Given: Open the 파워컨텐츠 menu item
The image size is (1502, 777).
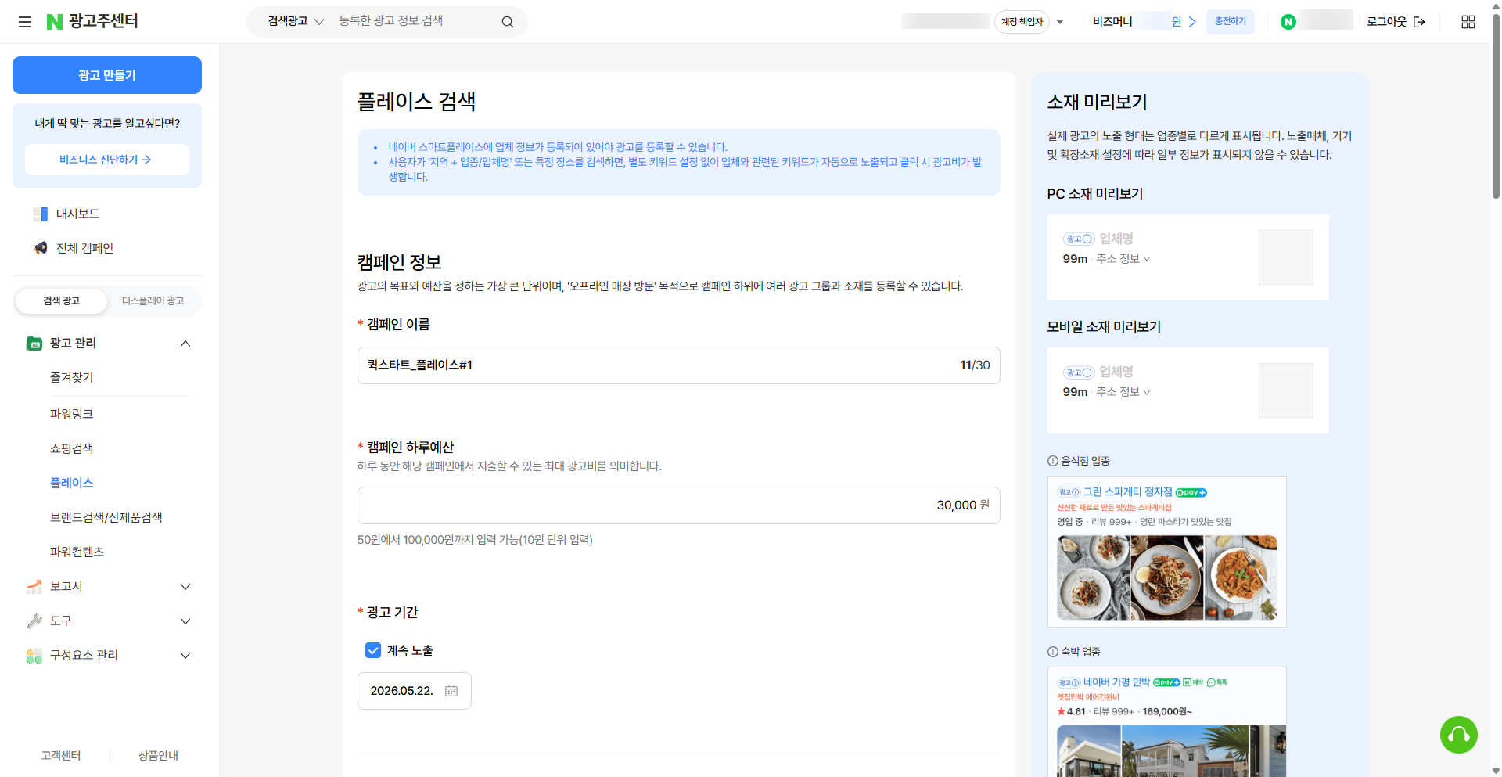Looking at the screenshot, I should pyautogui.click(x=77, y=552).
